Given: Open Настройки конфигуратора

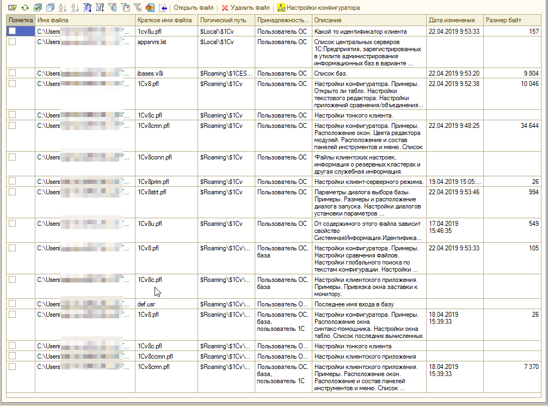Looking at the screenshot, I should click(x=318, y=7).
